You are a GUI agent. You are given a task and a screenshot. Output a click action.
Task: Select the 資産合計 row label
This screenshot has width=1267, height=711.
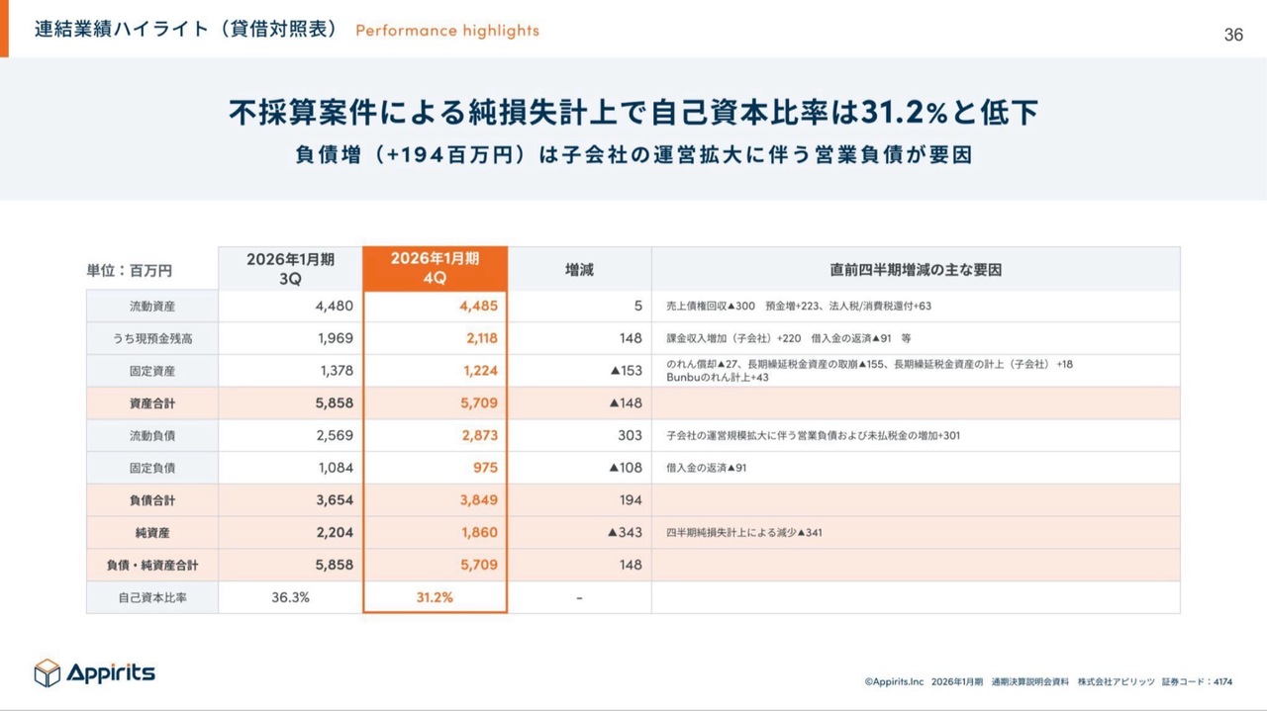(152, 403)
